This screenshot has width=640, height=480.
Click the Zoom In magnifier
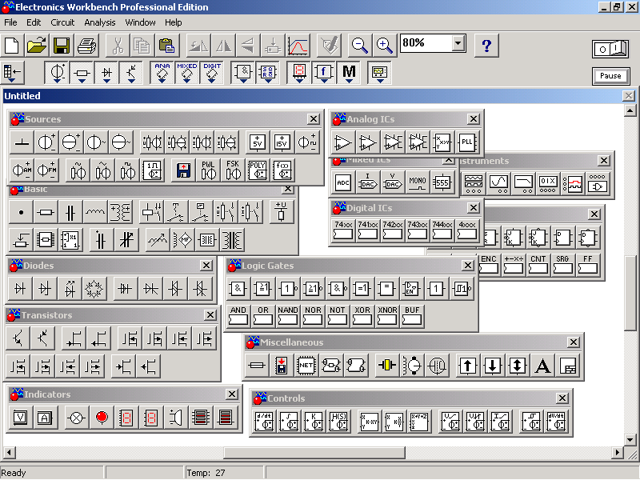click(385, 46)
